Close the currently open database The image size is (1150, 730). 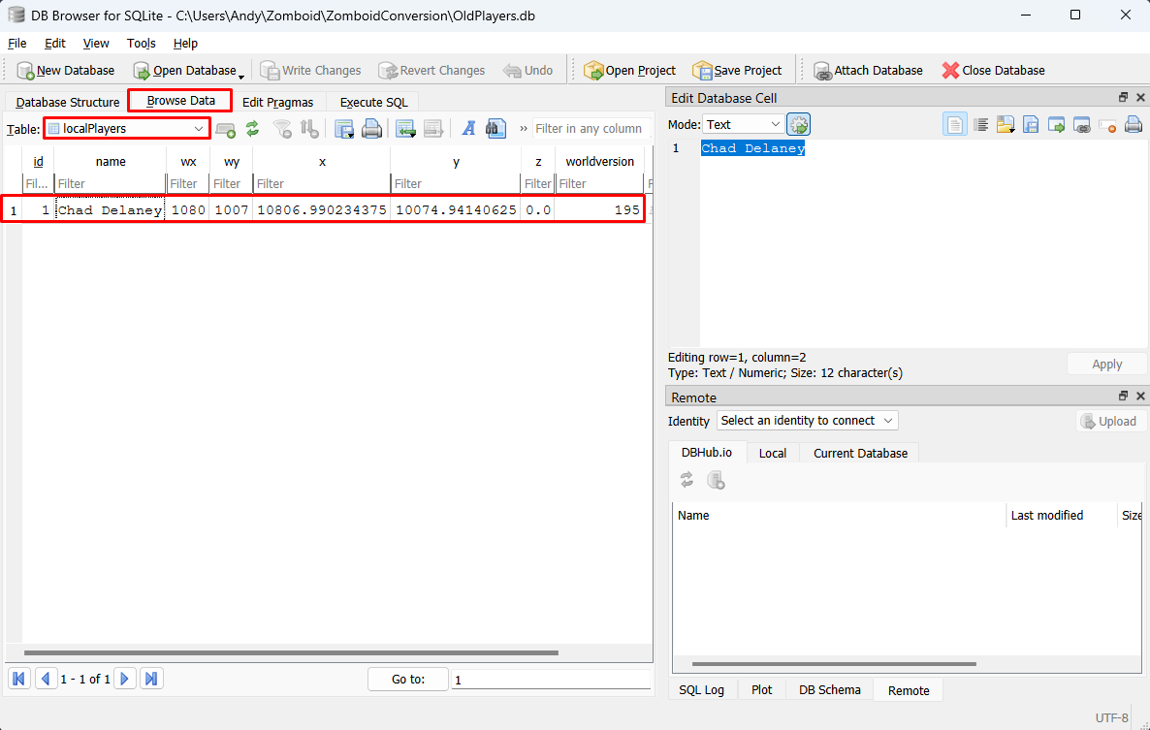click(994, 70)
